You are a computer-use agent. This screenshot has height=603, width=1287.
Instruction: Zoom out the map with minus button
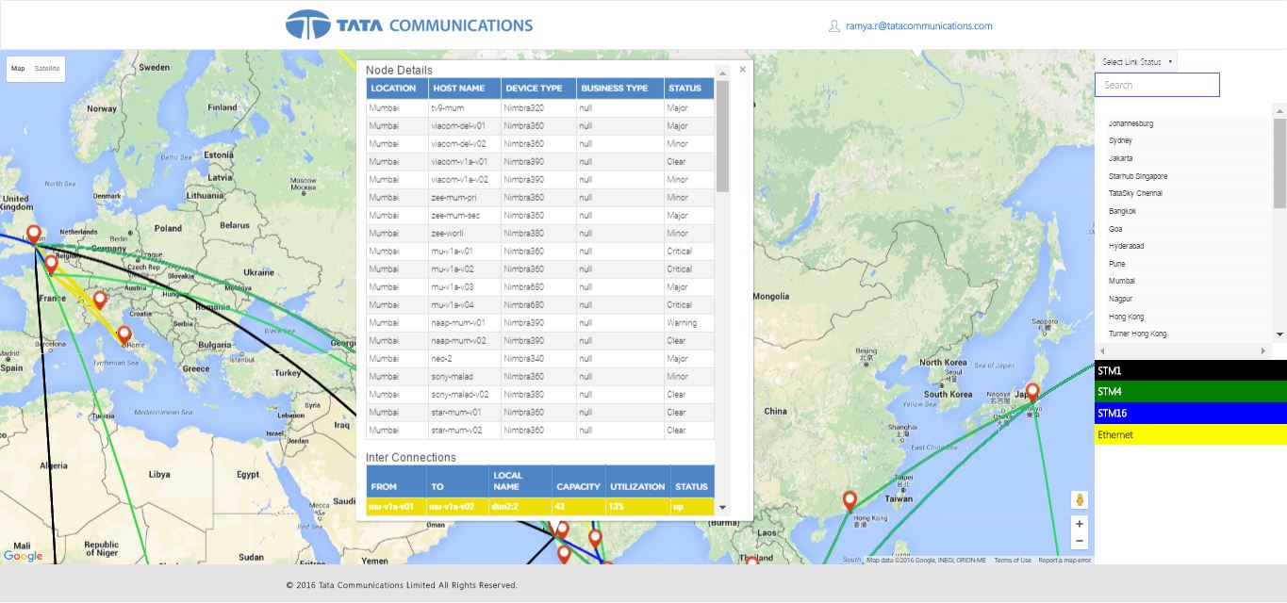click(x=1080, y=541)
